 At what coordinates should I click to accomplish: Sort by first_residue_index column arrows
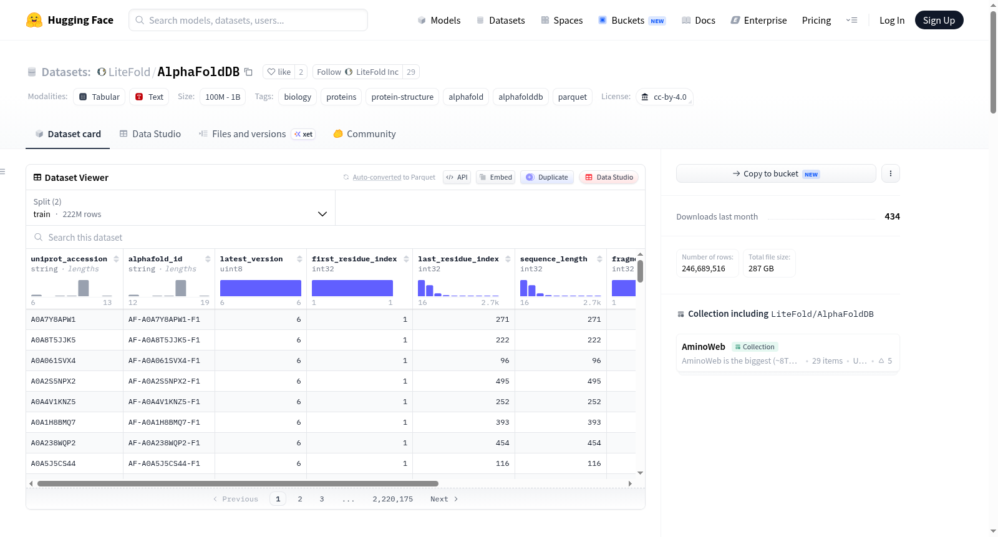[x=406, y=259]
